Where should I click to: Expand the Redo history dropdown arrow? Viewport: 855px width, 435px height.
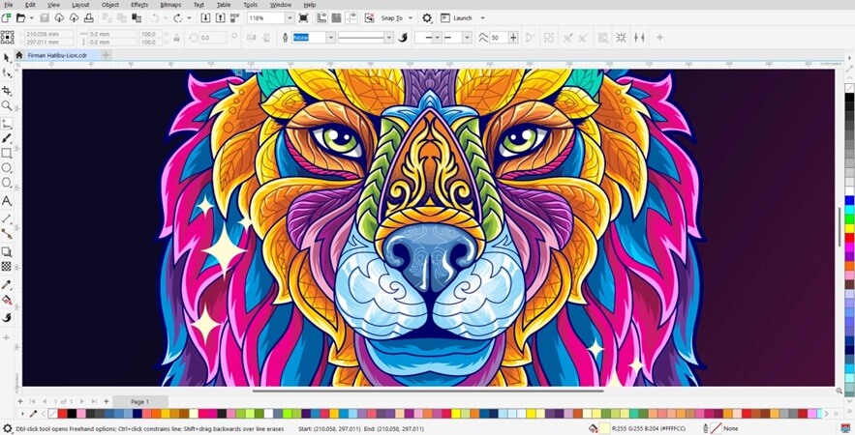point(189,18)
